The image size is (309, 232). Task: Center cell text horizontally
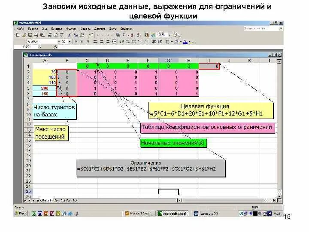pyautogui.click(x=102, y=42)
